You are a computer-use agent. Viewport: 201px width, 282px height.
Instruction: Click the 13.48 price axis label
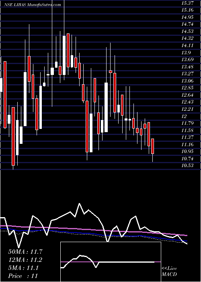[x=188, y=67]
